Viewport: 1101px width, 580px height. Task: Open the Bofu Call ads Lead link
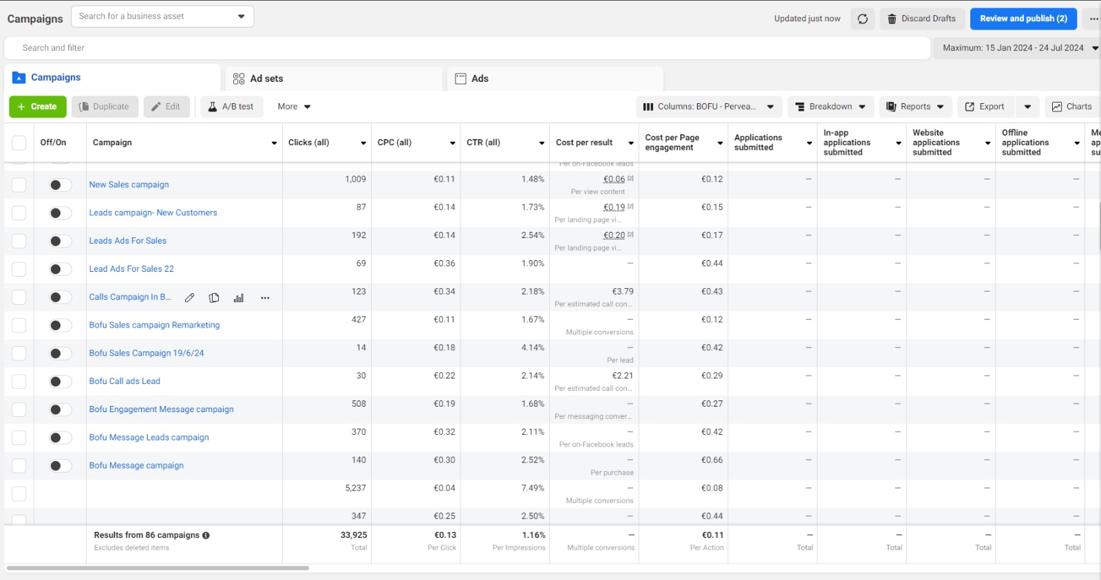125,381
